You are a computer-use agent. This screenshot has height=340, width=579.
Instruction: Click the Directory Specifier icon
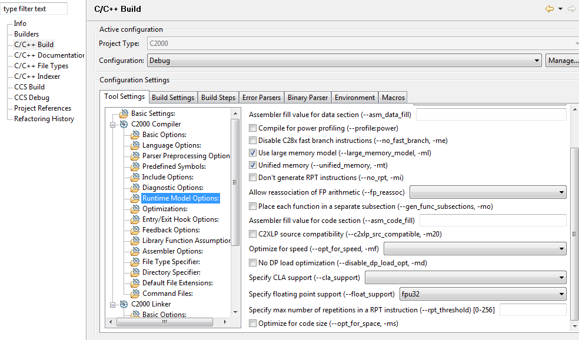pyautogui.click(x=135, y=272)
